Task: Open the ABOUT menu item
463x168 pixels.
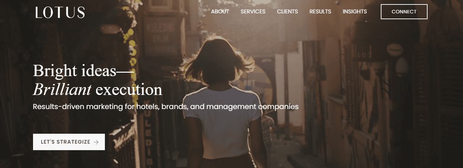Action: [220, 12]
